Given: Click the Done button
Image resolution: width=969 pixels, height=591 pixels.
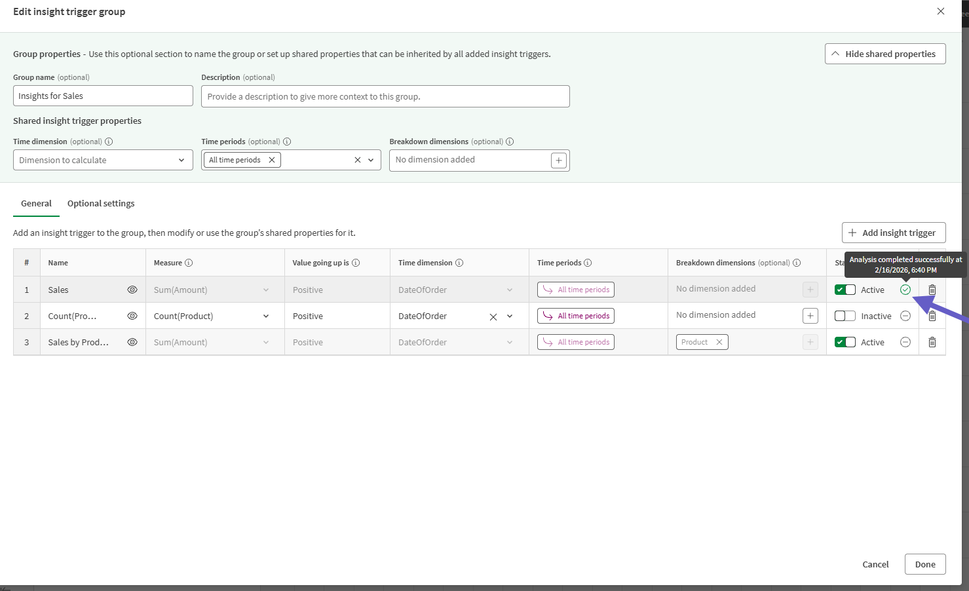Looking at the screenshot, I should [x=924, y=564].
